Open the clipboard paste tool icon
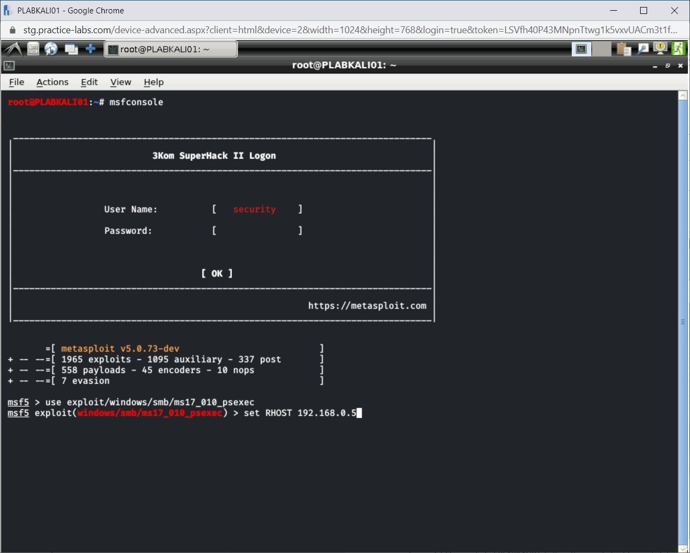 pyautogui.click(x=623, y=49)
